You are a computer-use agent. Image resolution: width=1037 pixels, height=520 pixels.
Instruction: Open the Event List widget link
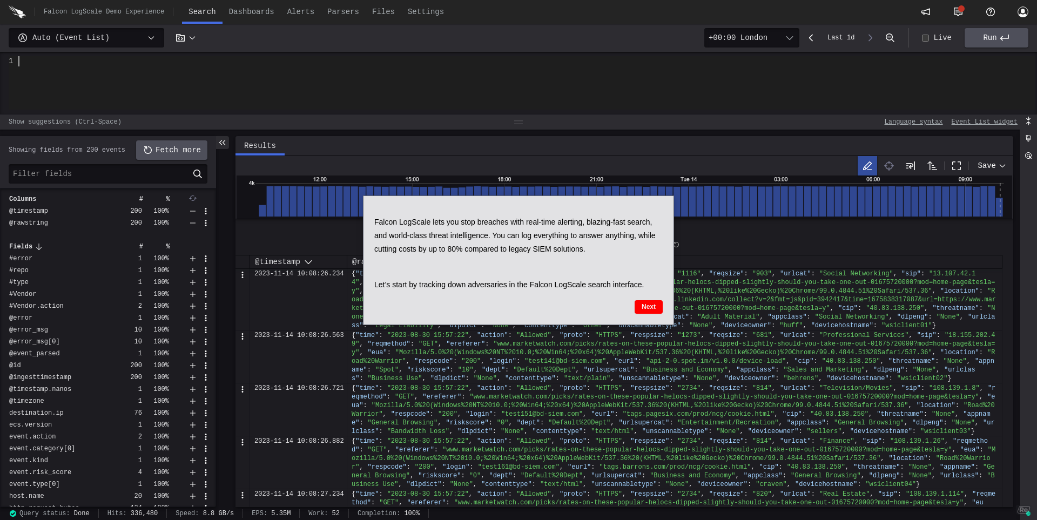click(984, 122)
